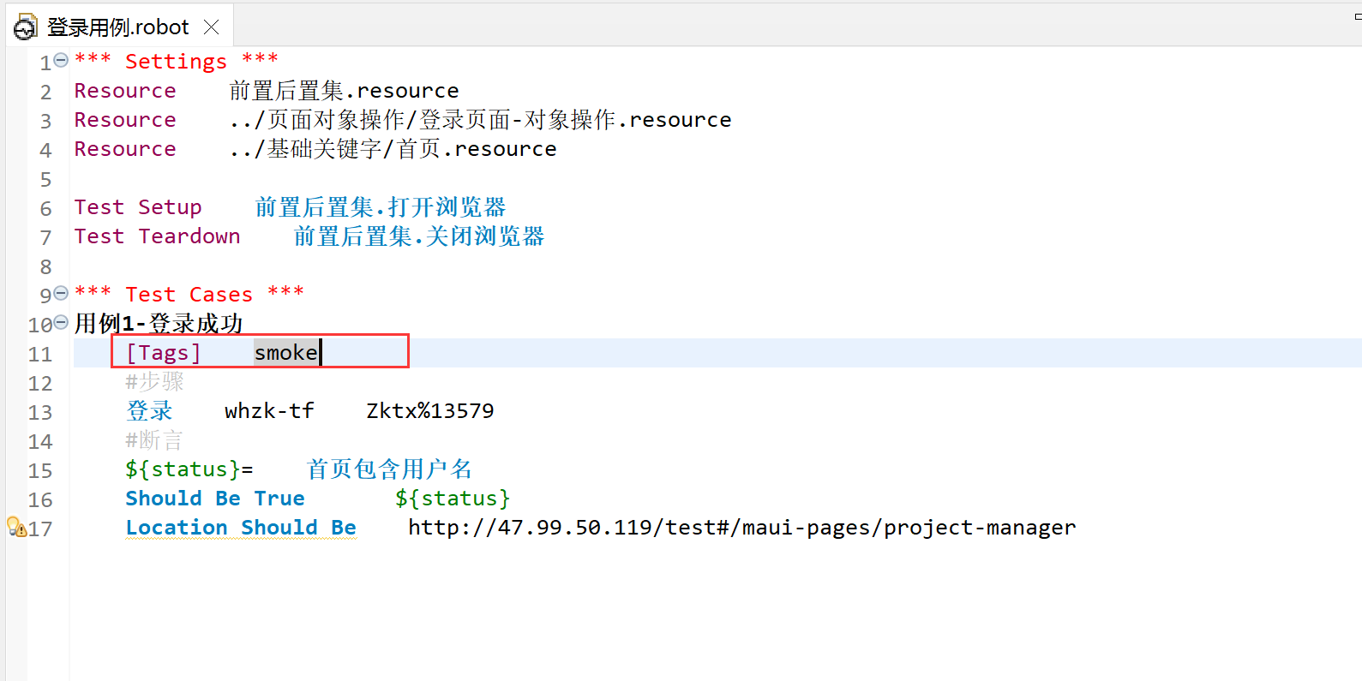Collapse the Test Cases section fold marker

(x=61, y=293)
